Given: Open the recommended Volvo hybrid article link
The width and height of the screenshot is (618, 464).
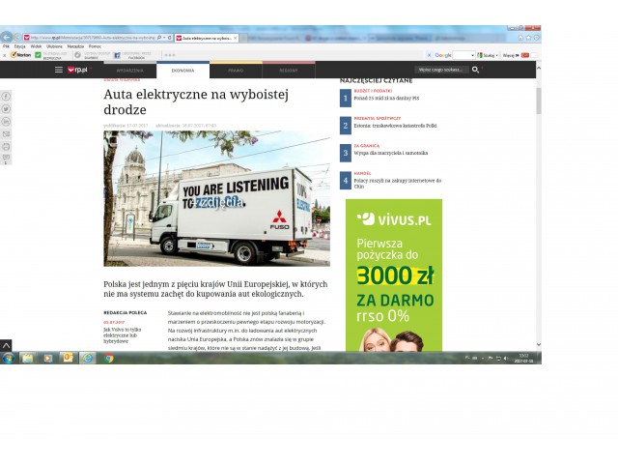Looking at the screenshot, I should [x=122, y=333].
